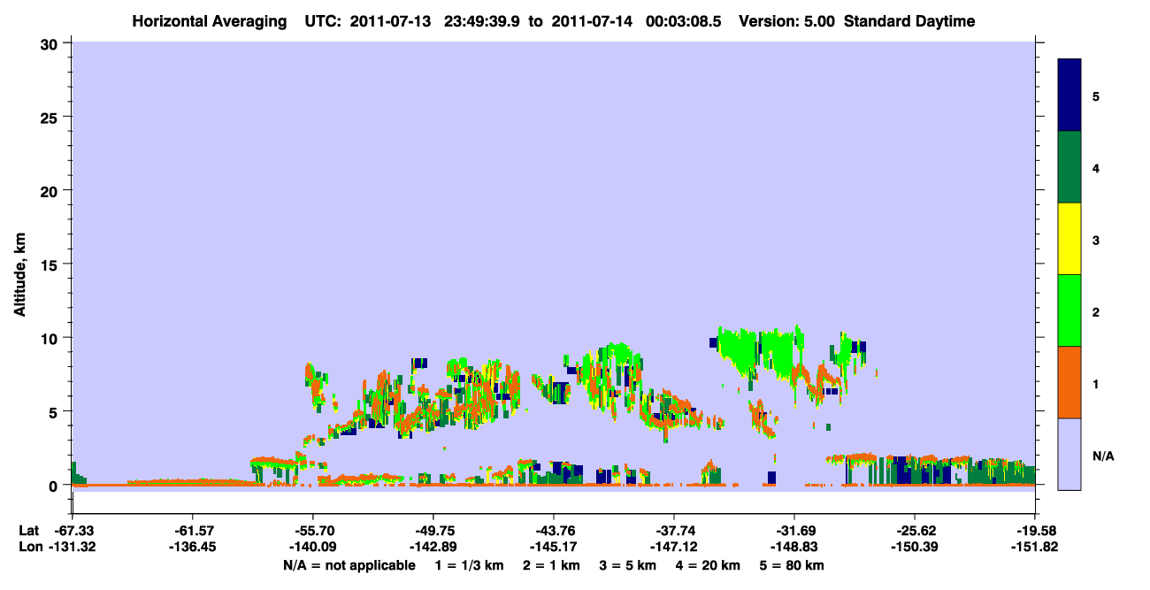Click the 'Lon' row label
The width and height of the screenshot is (1150, 590).
tap(29, 547)
